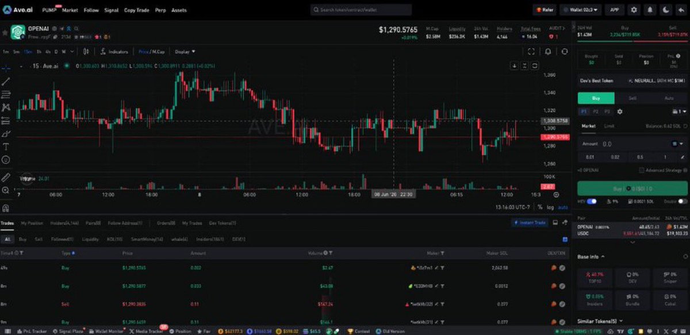Click the APP button
The image size is (690, 335).
pyautogui.click(x=615, y=10)
